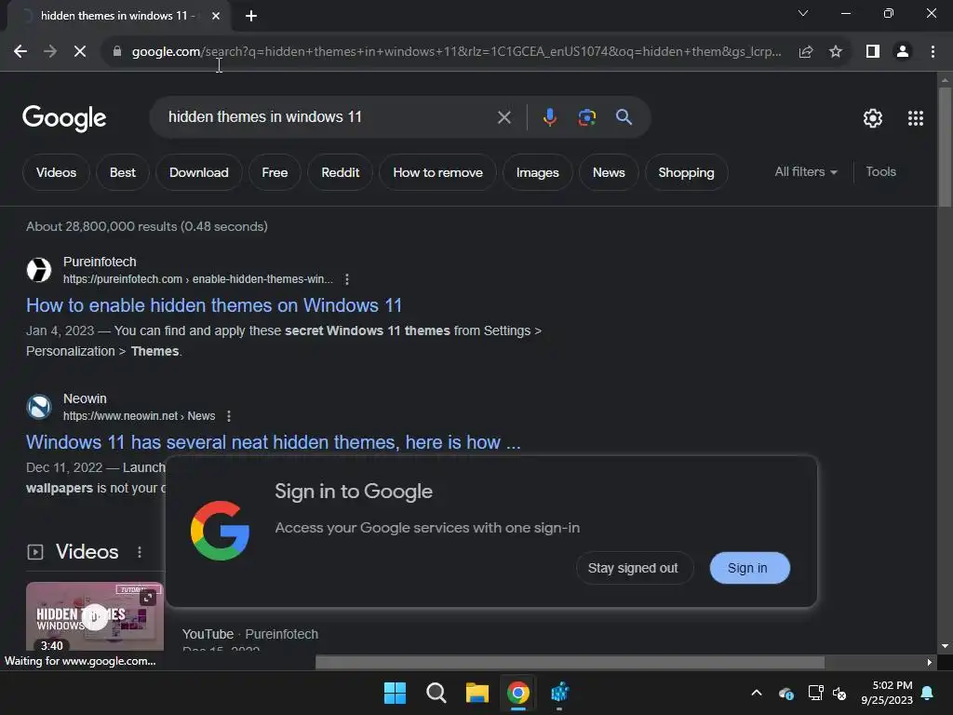This screenshot has width=953, height=715.
Task: Open Chrome side panel icon
Action: click(873, 52)
